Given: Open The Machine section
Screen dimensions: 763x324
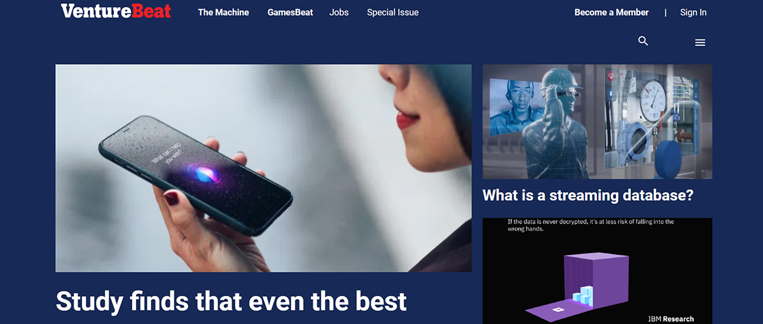Looking at the screenshot, I should [x=223, y=12].
